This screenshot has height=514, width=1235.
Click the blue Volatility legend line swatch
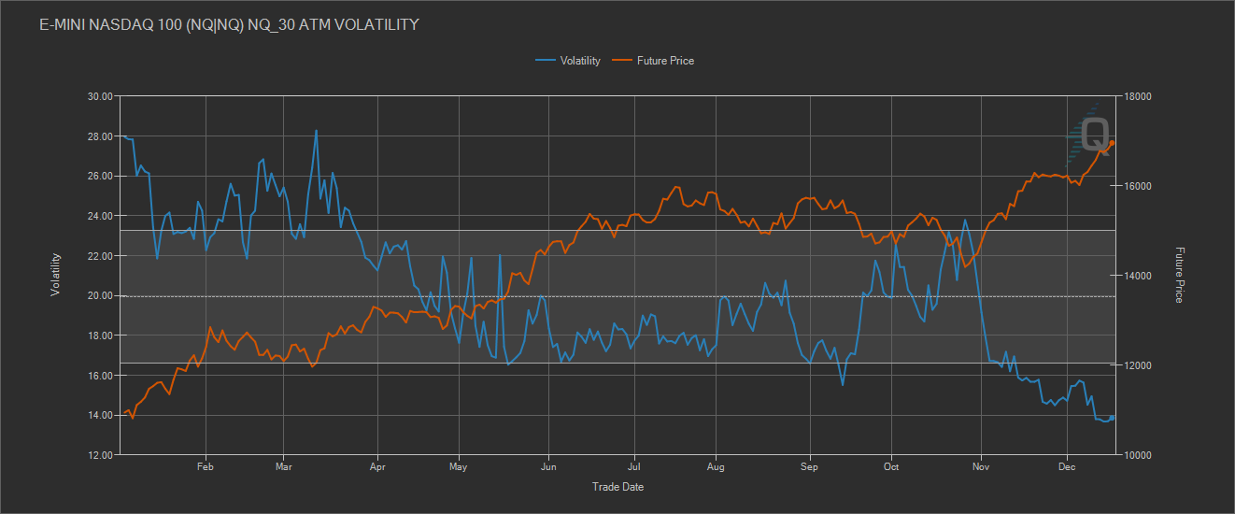pyautogui.click(x=546, y=61)
